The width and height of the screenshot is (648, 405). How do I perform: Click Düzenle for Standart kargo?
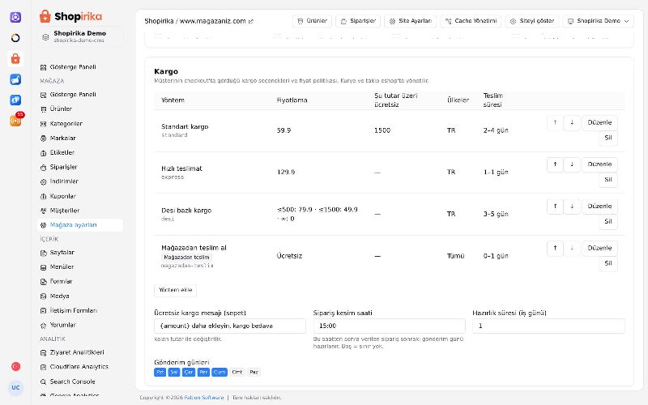point(599,123)
